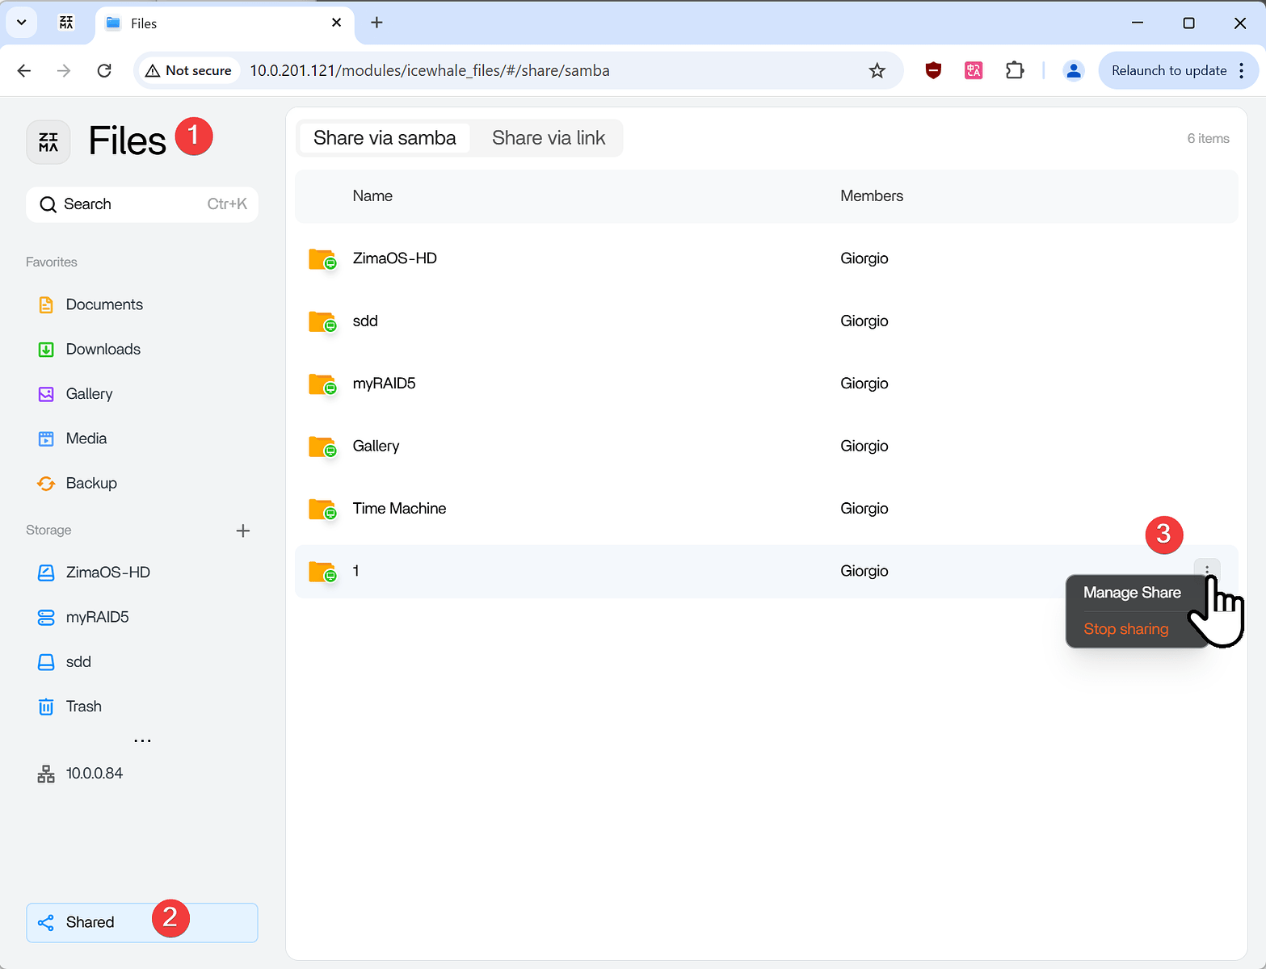This screenshot has width=1266, height=969.
Task: Open the translate extension icon
Action: (974, 71)
